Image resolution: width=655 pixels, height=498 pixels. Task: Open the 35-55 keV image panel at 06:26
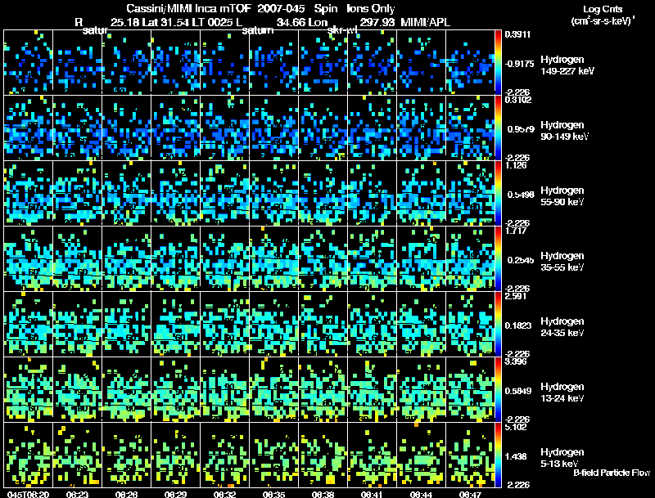tap(127, 258)
